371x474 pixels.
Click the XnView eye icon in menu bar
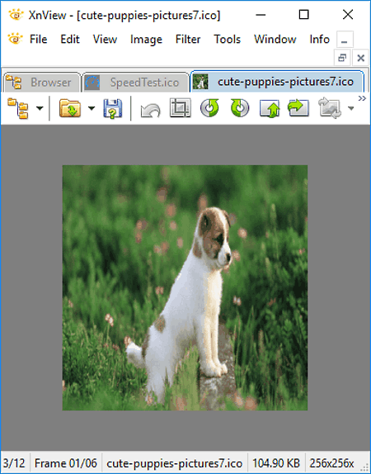pyautogui.click(x=15, y=39)
